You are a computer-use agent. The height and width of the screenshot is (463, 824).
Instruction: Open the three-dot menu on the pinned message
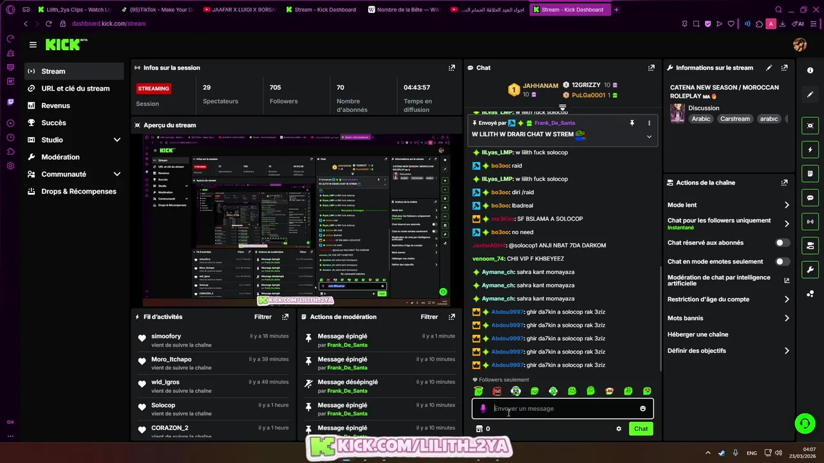pos(649,123)
